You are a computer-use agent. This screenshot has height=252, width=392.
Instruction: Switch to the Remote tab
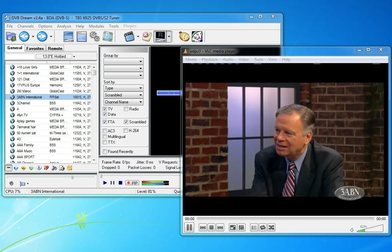[55, 49]
